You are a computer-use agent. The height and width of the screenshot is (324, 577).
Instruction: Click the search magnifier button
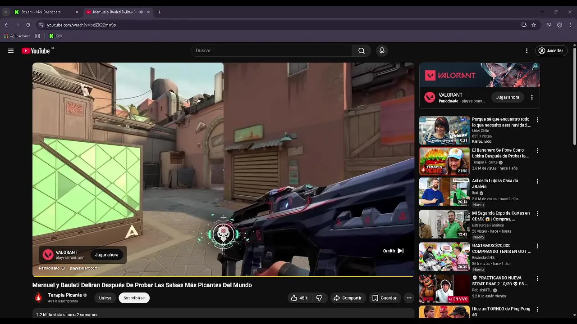362,51
